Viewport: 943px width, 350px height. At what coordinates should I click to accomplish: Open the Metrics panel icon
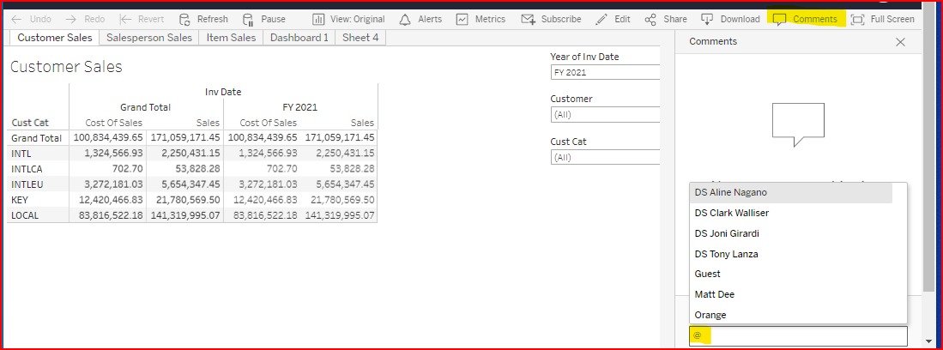click(462, 19)
